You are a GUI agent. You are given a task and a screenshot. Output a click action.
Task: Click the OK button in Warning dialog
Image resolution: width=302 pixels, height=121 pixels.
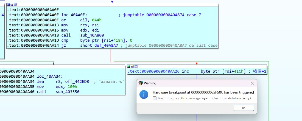point(244,108)
